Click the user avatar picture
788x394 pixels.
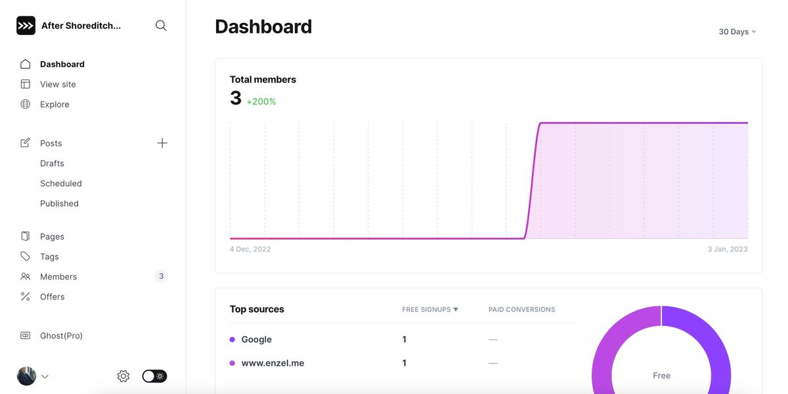click(26, 376)
